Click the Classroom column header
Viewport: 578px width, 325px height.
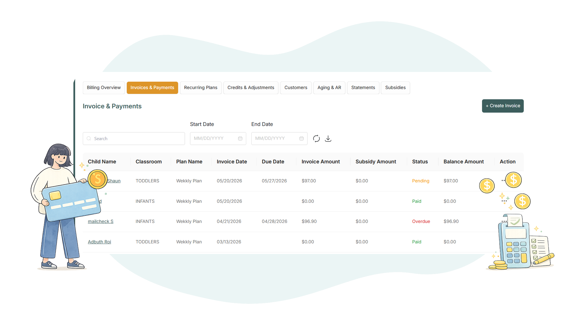coord(148,162)
